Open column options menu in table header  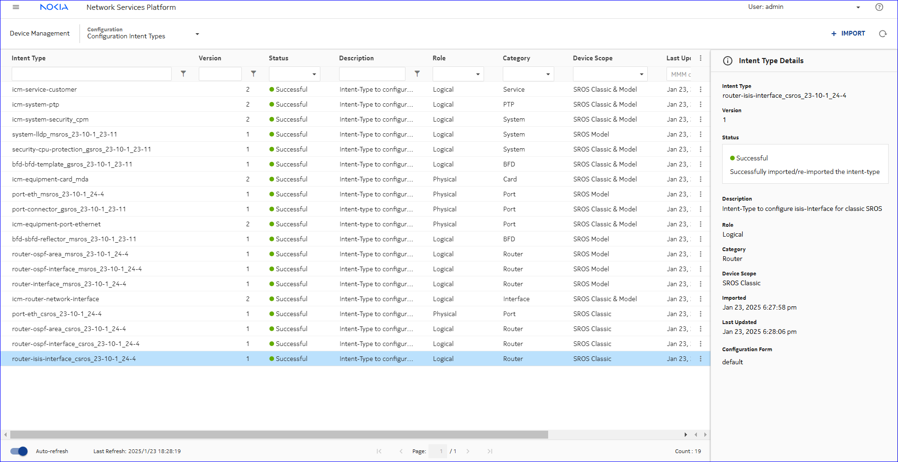(x=700, y=58)
